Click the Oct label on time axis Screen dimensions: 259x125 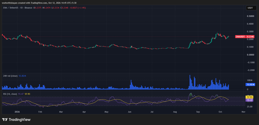[x=220, y=112]
